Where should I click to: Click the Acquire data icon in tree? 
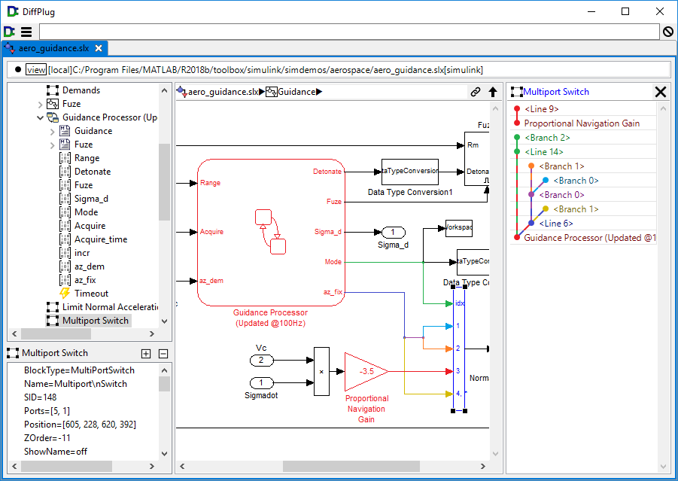[65, 225]
